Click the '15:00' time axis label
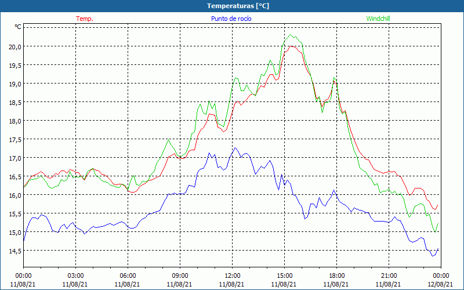464x290 pixels. point(284,276)
